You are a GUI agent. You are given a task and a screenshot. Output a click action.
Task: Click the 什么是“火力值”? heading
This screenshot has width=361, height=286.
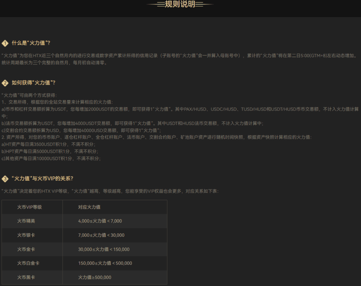click(31, 43)
